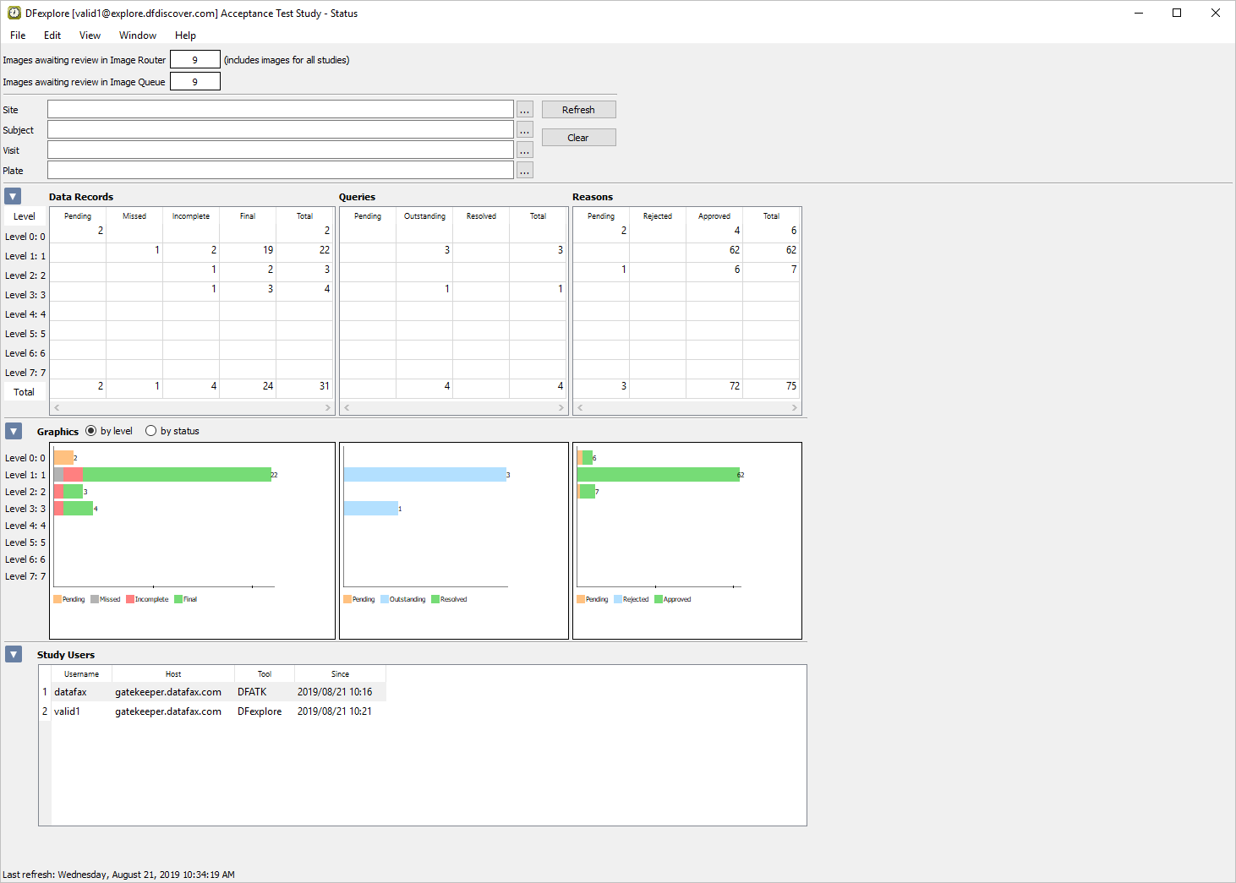
Task: Collapse the Study Users section
Action: click(x=14, y=654)
